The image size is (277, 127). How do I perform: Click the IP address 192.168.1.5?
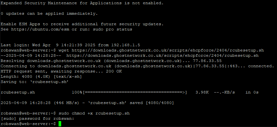(126, 45)
